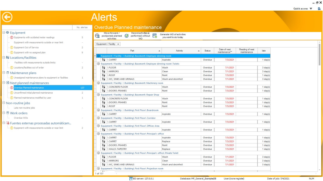Click the Date of job 7/4/2021 status entry
This screenshot has width=323, height=181.
point(278,178)
